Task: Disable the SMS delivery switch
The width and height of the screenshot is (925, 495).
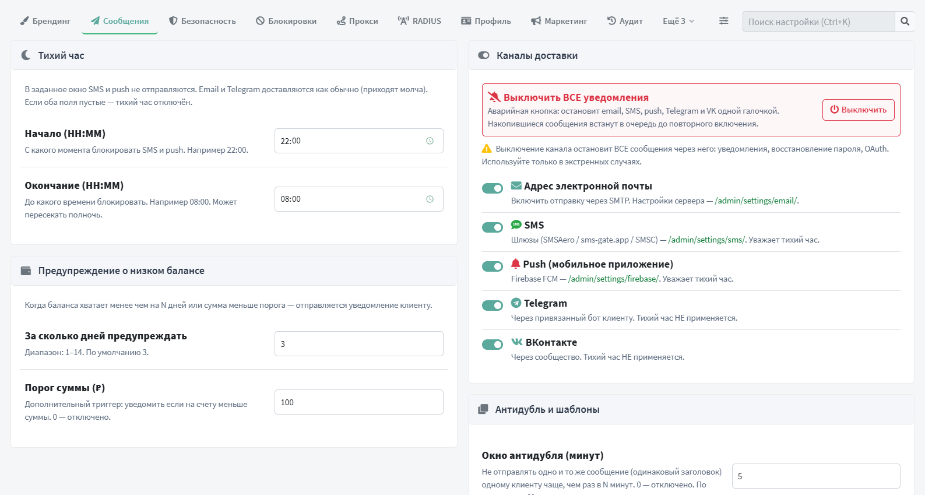Action: [x=493, y=227]
